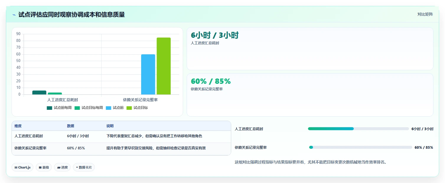Toggle the lime 试点目标 legend color box
Screen dimensions: 445x183
point(129,108)
